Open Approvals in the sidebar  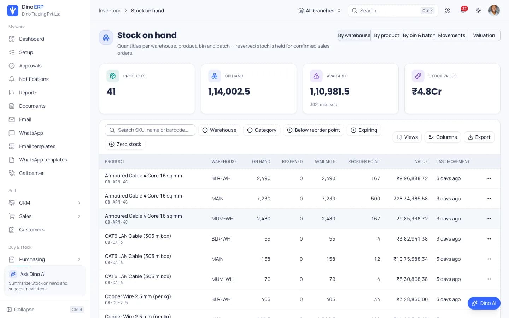pyautogui.click(x=45, y=66)
